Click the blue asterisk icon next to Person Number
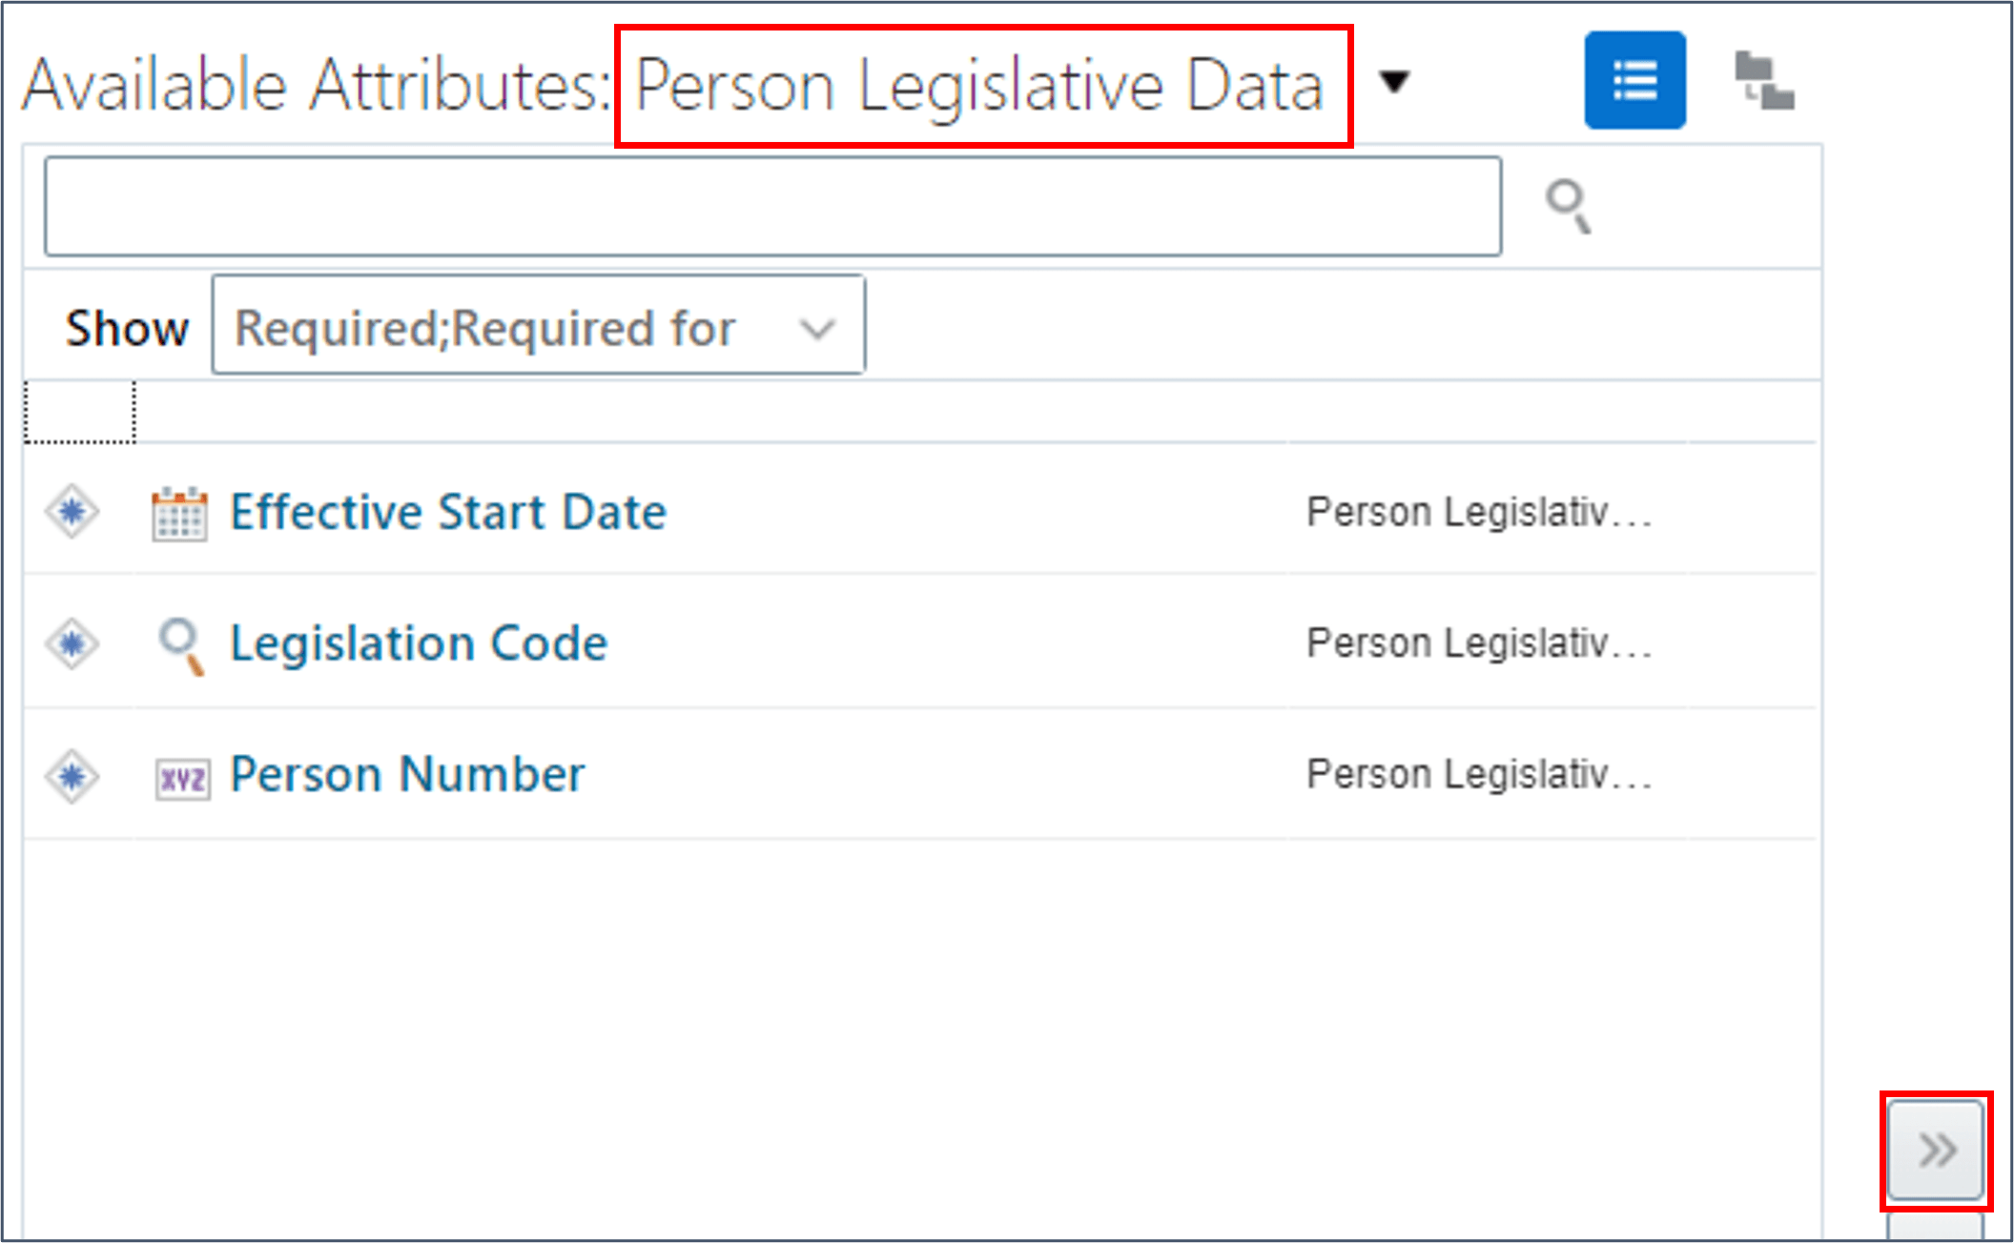Viewport: 2014px width, 1243px height. 72,775
